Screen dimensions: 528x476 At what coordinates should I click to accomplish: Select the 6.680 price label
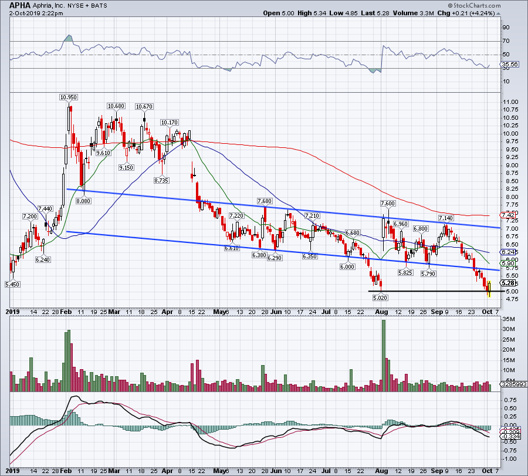(353, 233)
